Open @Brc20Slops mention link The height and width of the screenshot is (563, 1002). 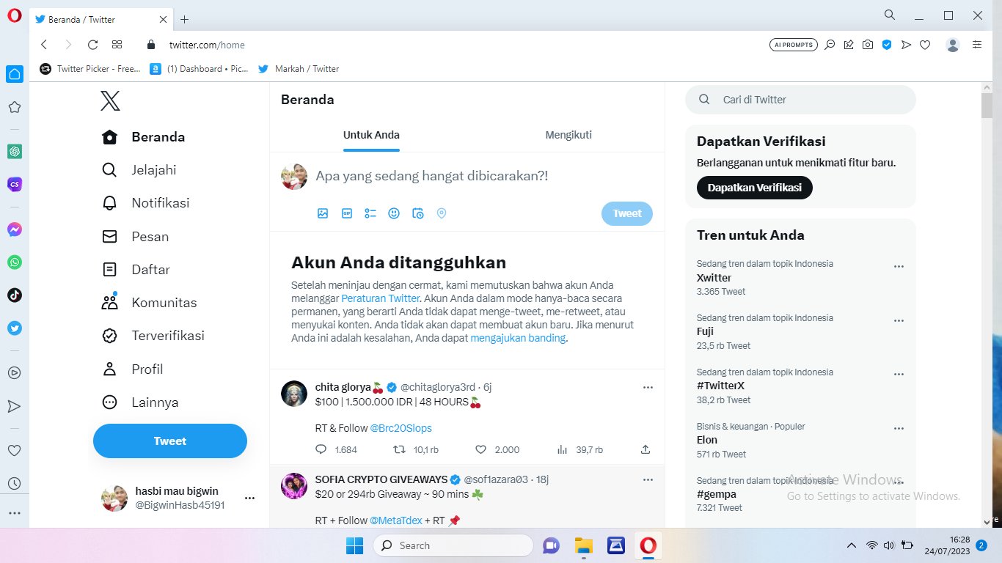tap(401, 428)
